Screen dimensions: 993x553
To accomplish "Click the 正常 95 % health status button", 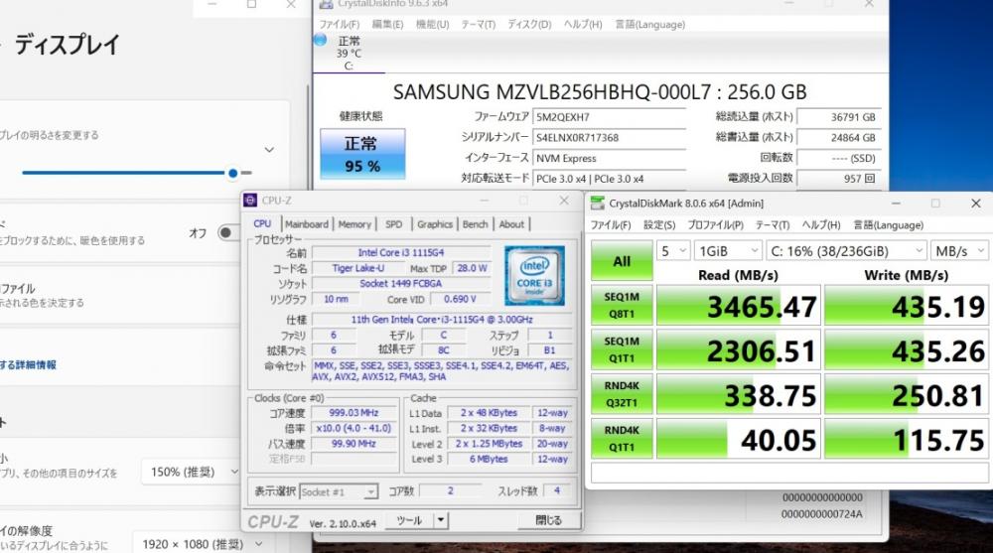I will [x=362, y=154].
